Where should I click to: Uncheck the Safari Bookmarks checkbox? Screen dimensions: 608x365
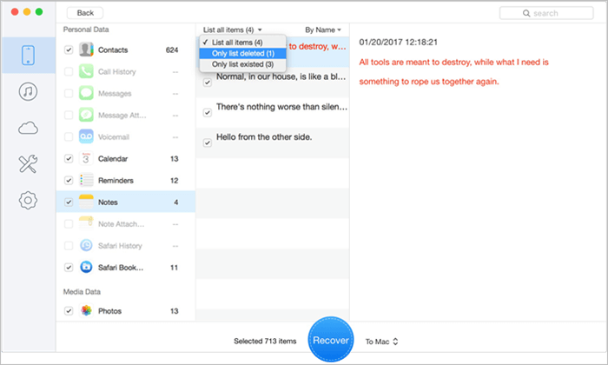(x=69, y=267)
